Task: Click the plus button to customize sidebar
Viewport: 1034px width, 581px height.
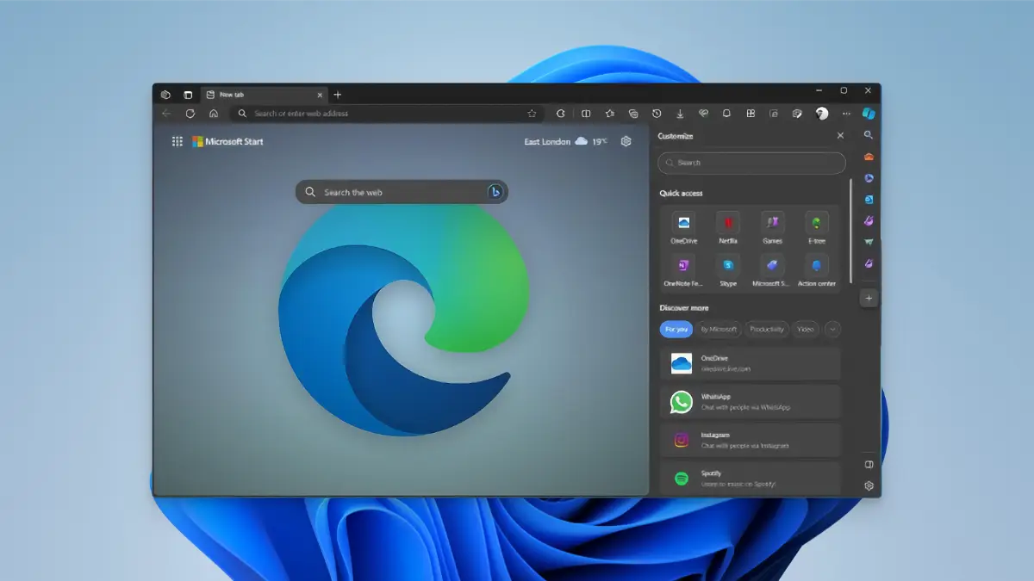Action: tap(869, 298)
